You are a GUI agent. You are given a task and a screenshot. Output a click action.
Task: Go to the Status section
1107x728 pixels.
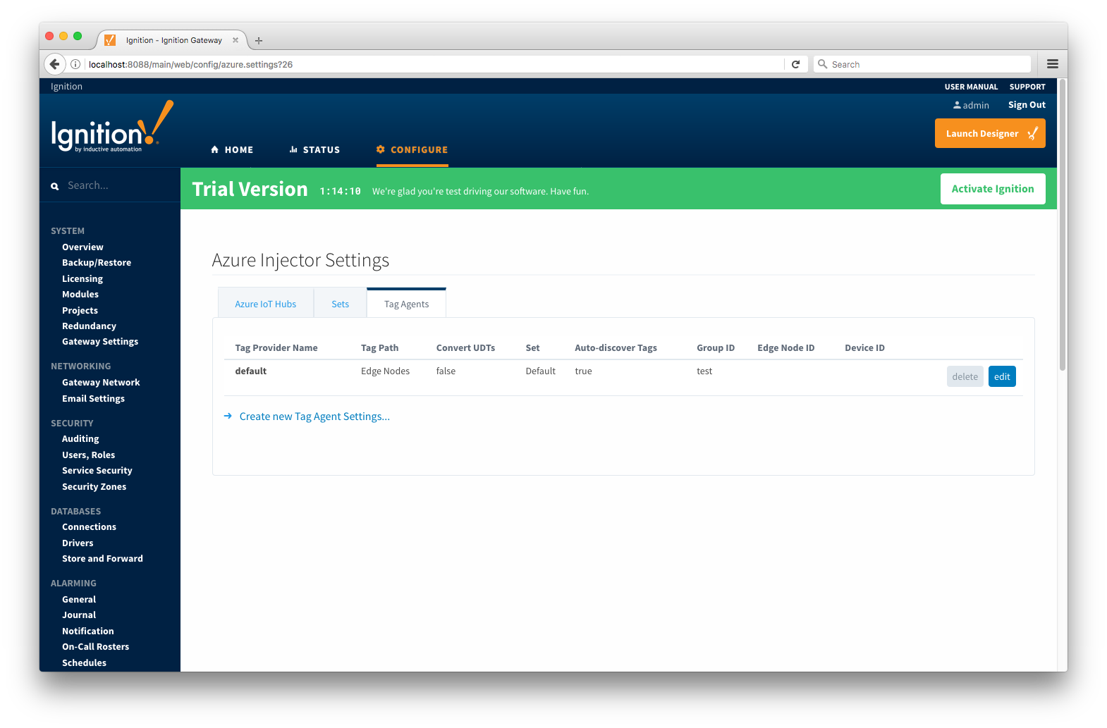[x=314, y=150]
